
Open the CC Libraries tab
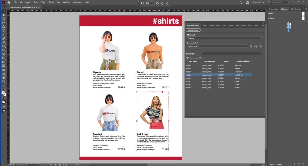[296, 9]
